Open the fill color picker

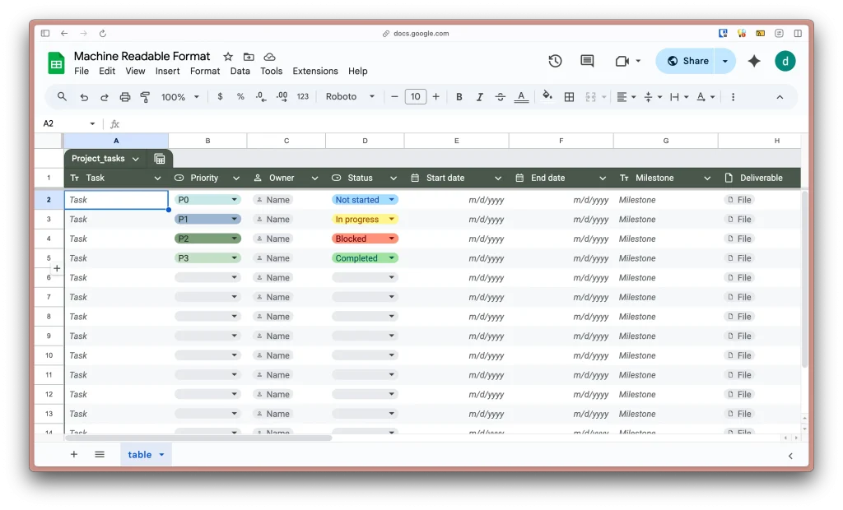click(547, 96)
